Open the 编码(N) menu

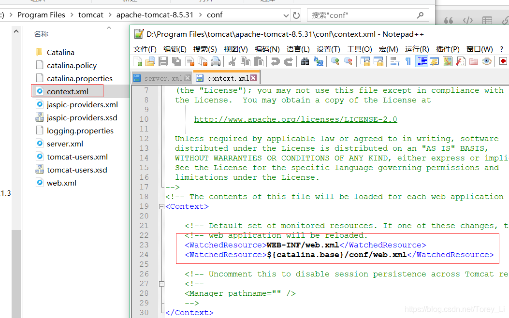[267, 49]
